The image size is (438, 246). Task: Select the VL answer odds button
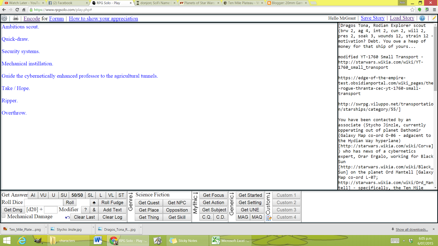click(x=111, y=195)
